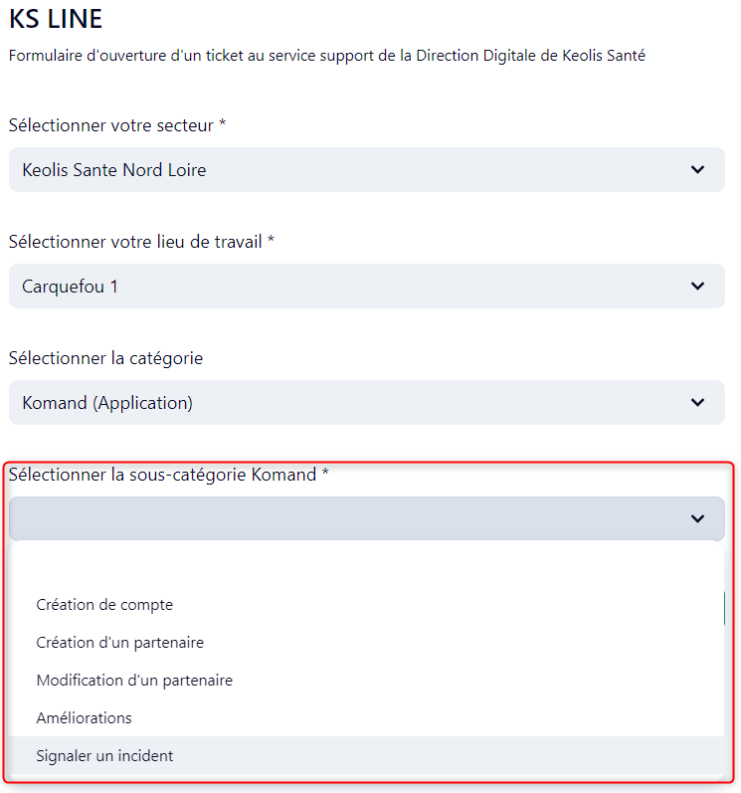The image size is (741, 793).
Task: Click the chevron arrow on the catégorie dropdown
Action: click(x=697, y=403)
